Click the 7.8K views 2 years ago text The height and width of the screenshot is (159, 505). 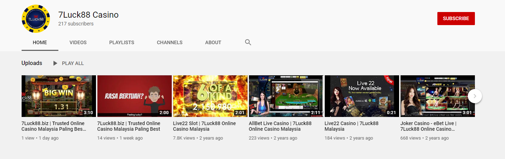pyautogui.click(x=198, y=138)
